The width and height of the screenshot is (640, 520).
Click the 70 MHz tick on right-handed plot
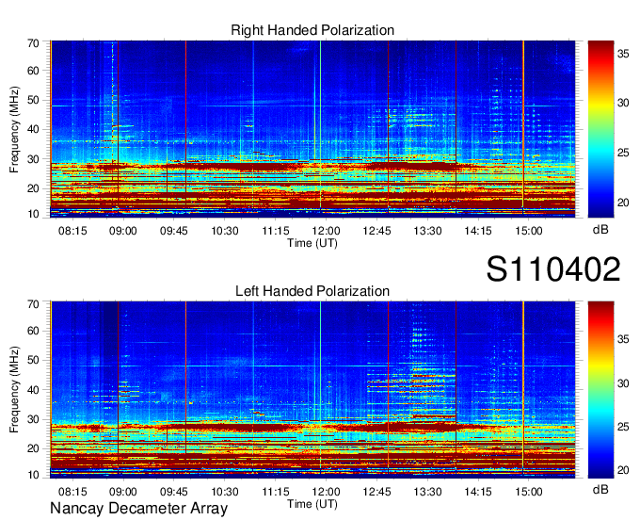(x=33, y=43)
